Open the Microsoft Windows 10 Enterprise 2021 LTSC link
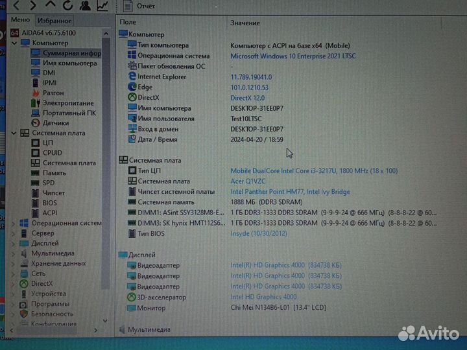This screenshot has width=467, height=350. pos(293,56)
